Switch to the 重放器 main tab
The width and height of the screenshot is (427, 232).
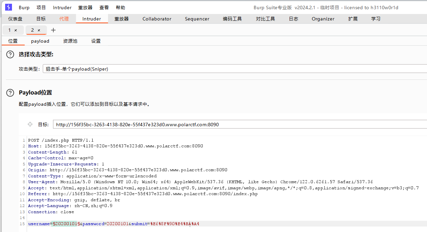122,19
